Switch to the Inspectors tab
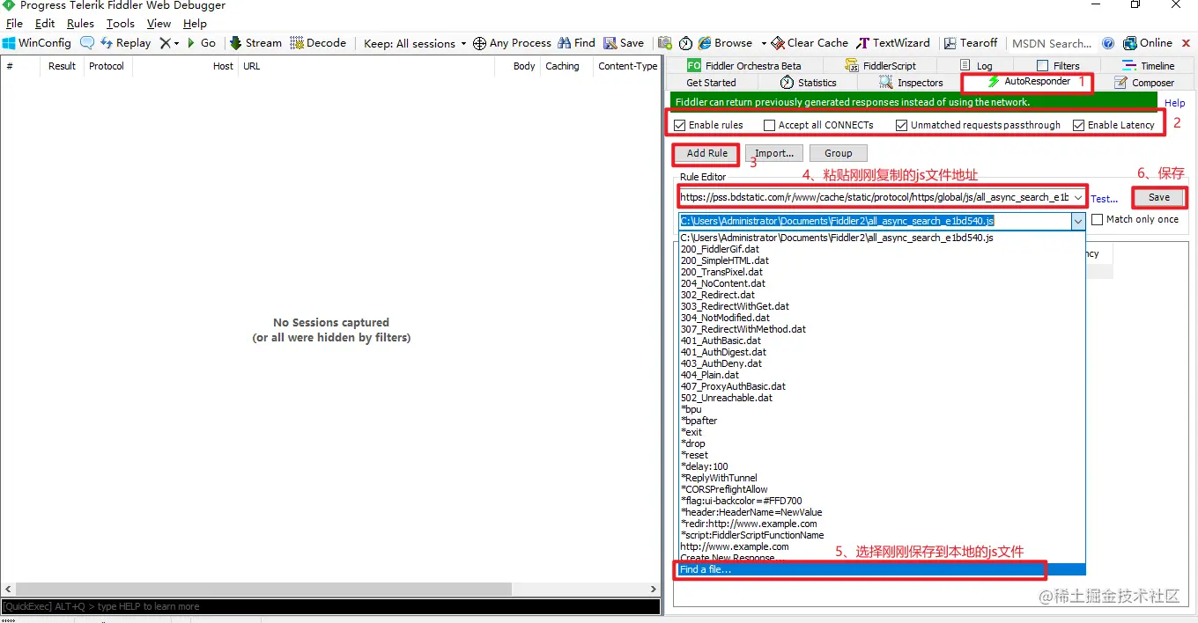Viewport: 1198px width, 623px height. pos(911,83)
